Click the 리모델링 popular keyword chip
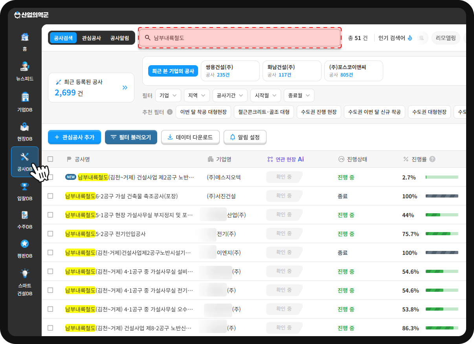This screenshot has width=474, height=344. tap(446, 38)
